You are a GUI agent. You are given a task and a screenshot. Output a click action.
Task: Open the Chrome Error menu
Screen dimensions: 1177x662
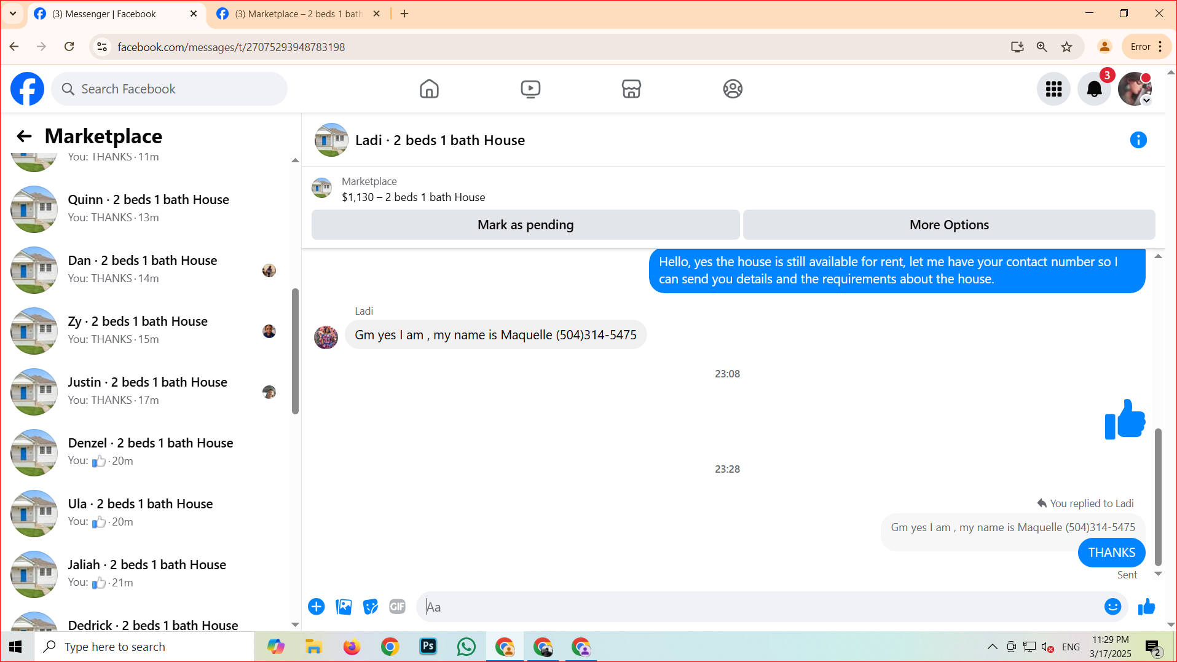click(1147, 47)
